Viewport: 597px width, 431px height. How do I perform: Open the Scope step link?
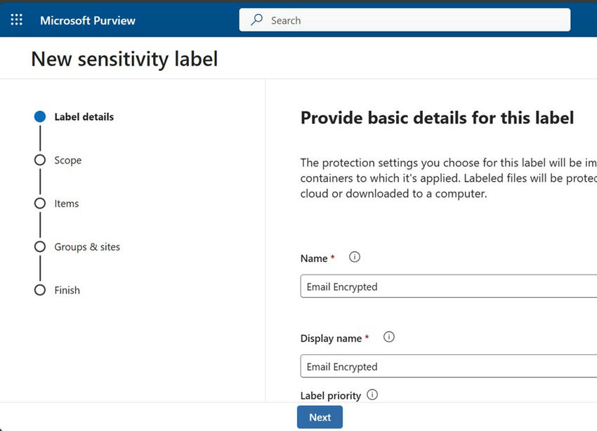68,160
